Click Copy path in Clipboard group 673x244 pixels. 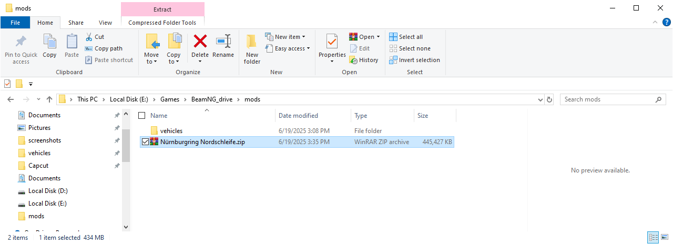(104, 48)
